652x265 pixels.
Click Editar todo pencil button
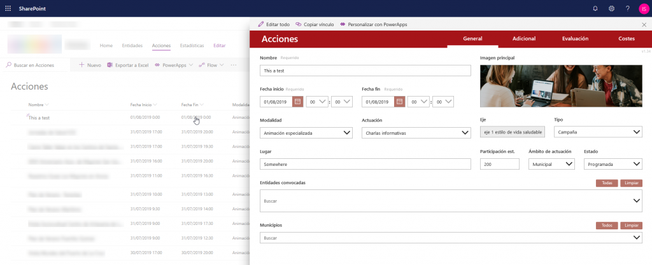tap(274, 24)
